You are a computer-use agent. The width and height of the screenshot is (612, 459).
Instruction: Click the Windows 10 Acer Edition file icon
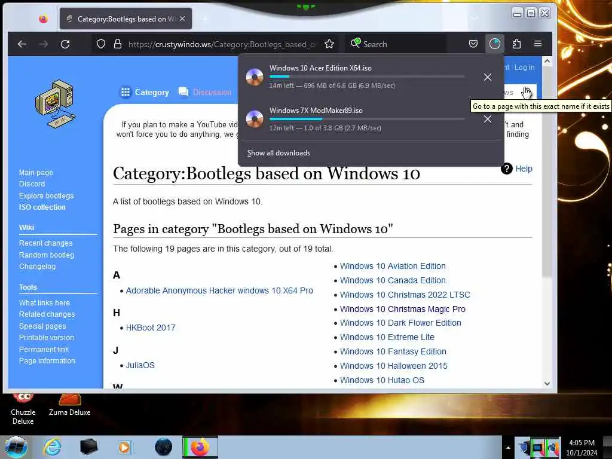(255, 77)
